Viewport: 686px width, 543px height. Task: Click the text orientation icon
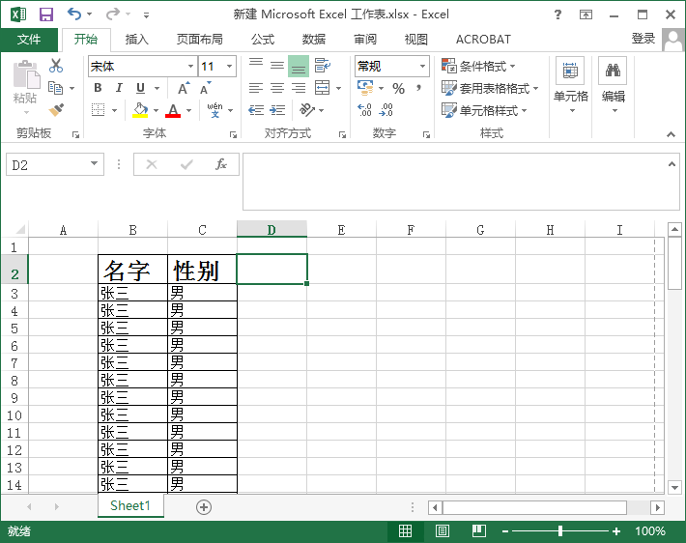pos(307,110)
